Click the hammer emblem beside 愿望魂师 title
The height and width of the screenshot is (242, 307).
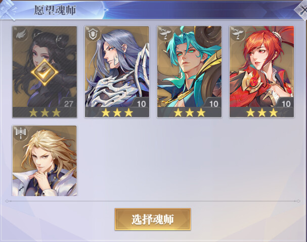pyautogui.click(x=7, y=10)
